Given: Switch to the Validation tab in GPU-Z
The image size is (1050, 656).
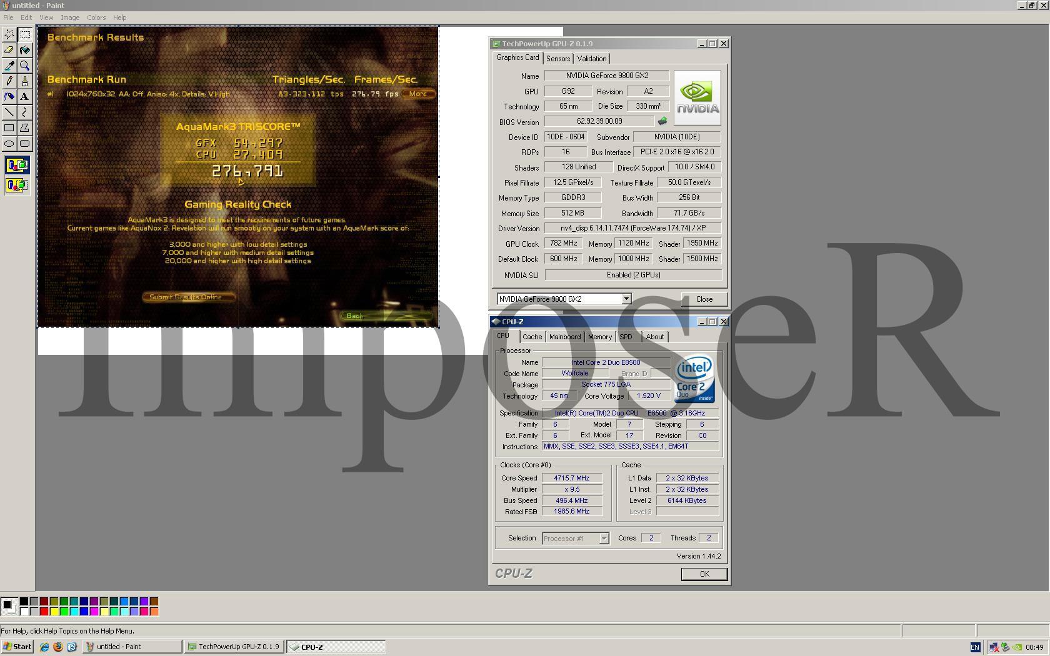Looking at the screenshot, I should 592,59.
